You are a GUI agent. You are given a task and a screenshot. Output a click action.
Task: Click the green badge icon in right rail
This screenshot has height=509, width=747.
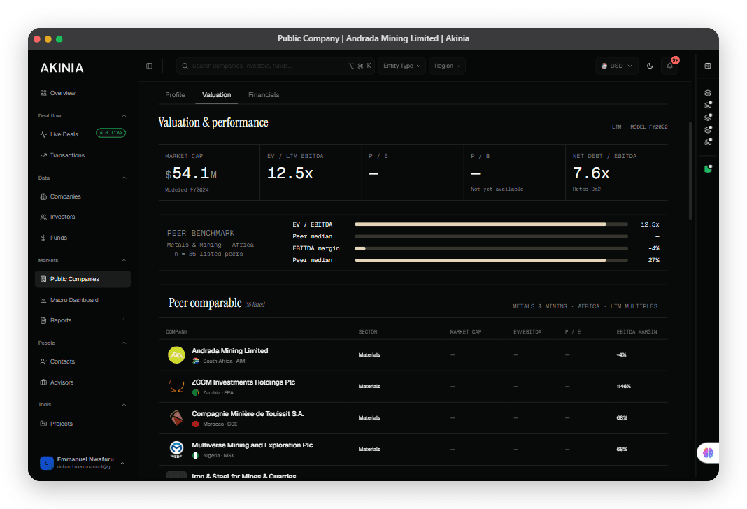[708, 169]
